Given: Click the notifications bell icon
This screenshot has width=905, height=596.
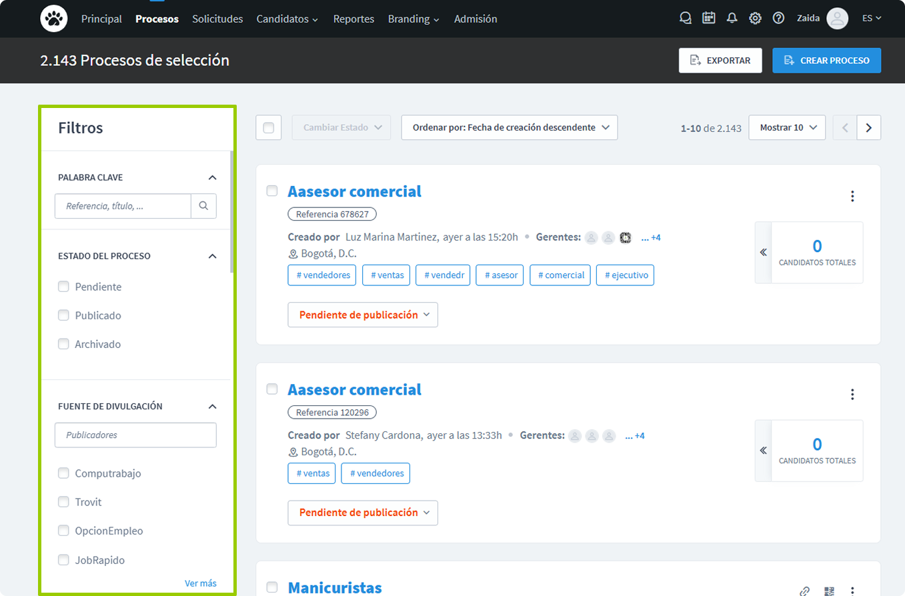Looking at the screenshot, I should point(732,19).
